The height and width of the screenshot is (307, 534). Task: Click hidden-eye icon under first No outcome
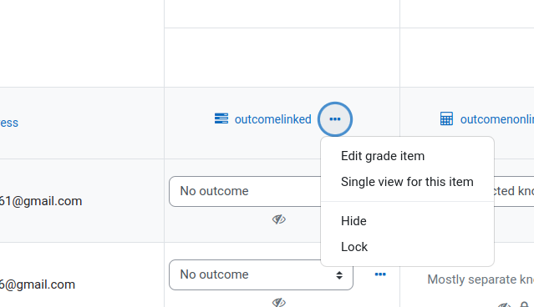[x=278, y=219]
